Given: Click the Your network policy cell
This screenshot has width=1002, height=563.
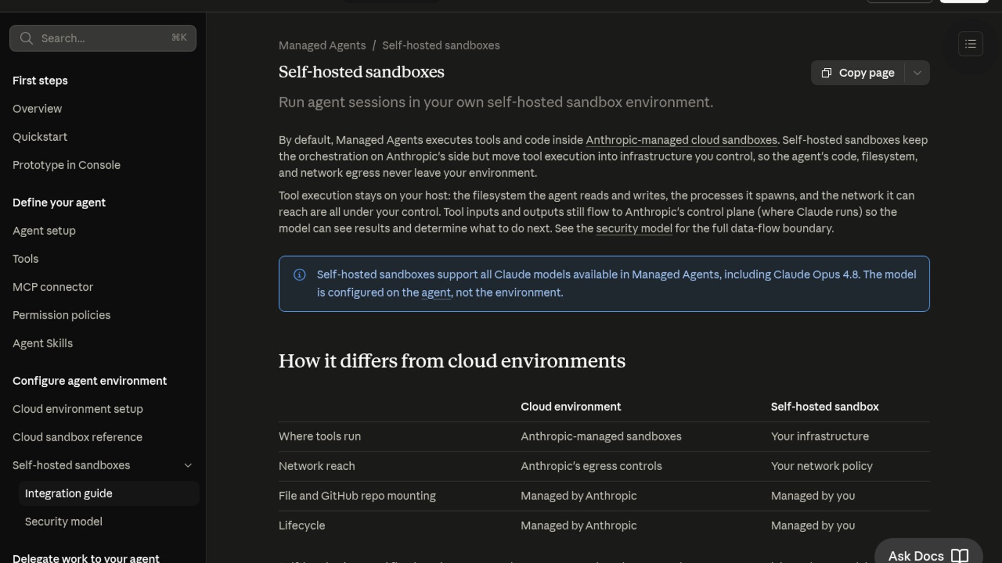Looking at the screenshot, I should click(822, 467).
